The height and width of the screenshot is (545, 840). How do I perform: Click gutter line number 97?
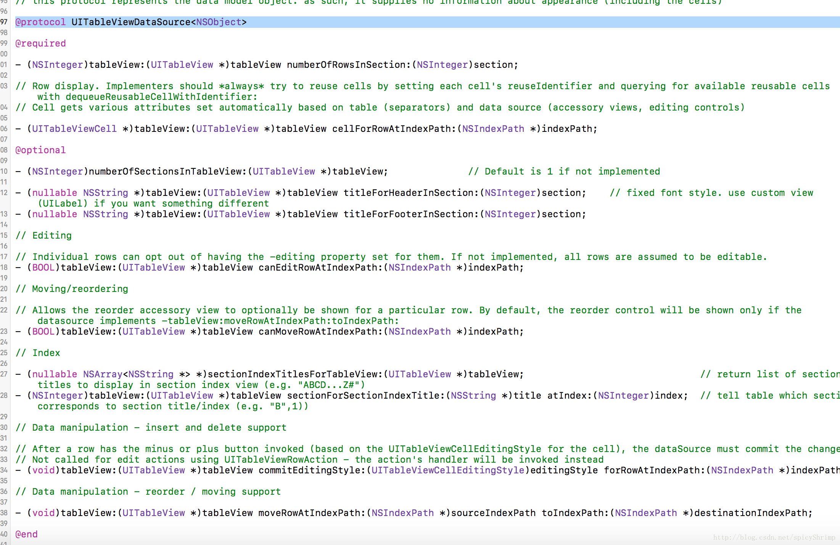pyautogui.click(x=4, y=22)
